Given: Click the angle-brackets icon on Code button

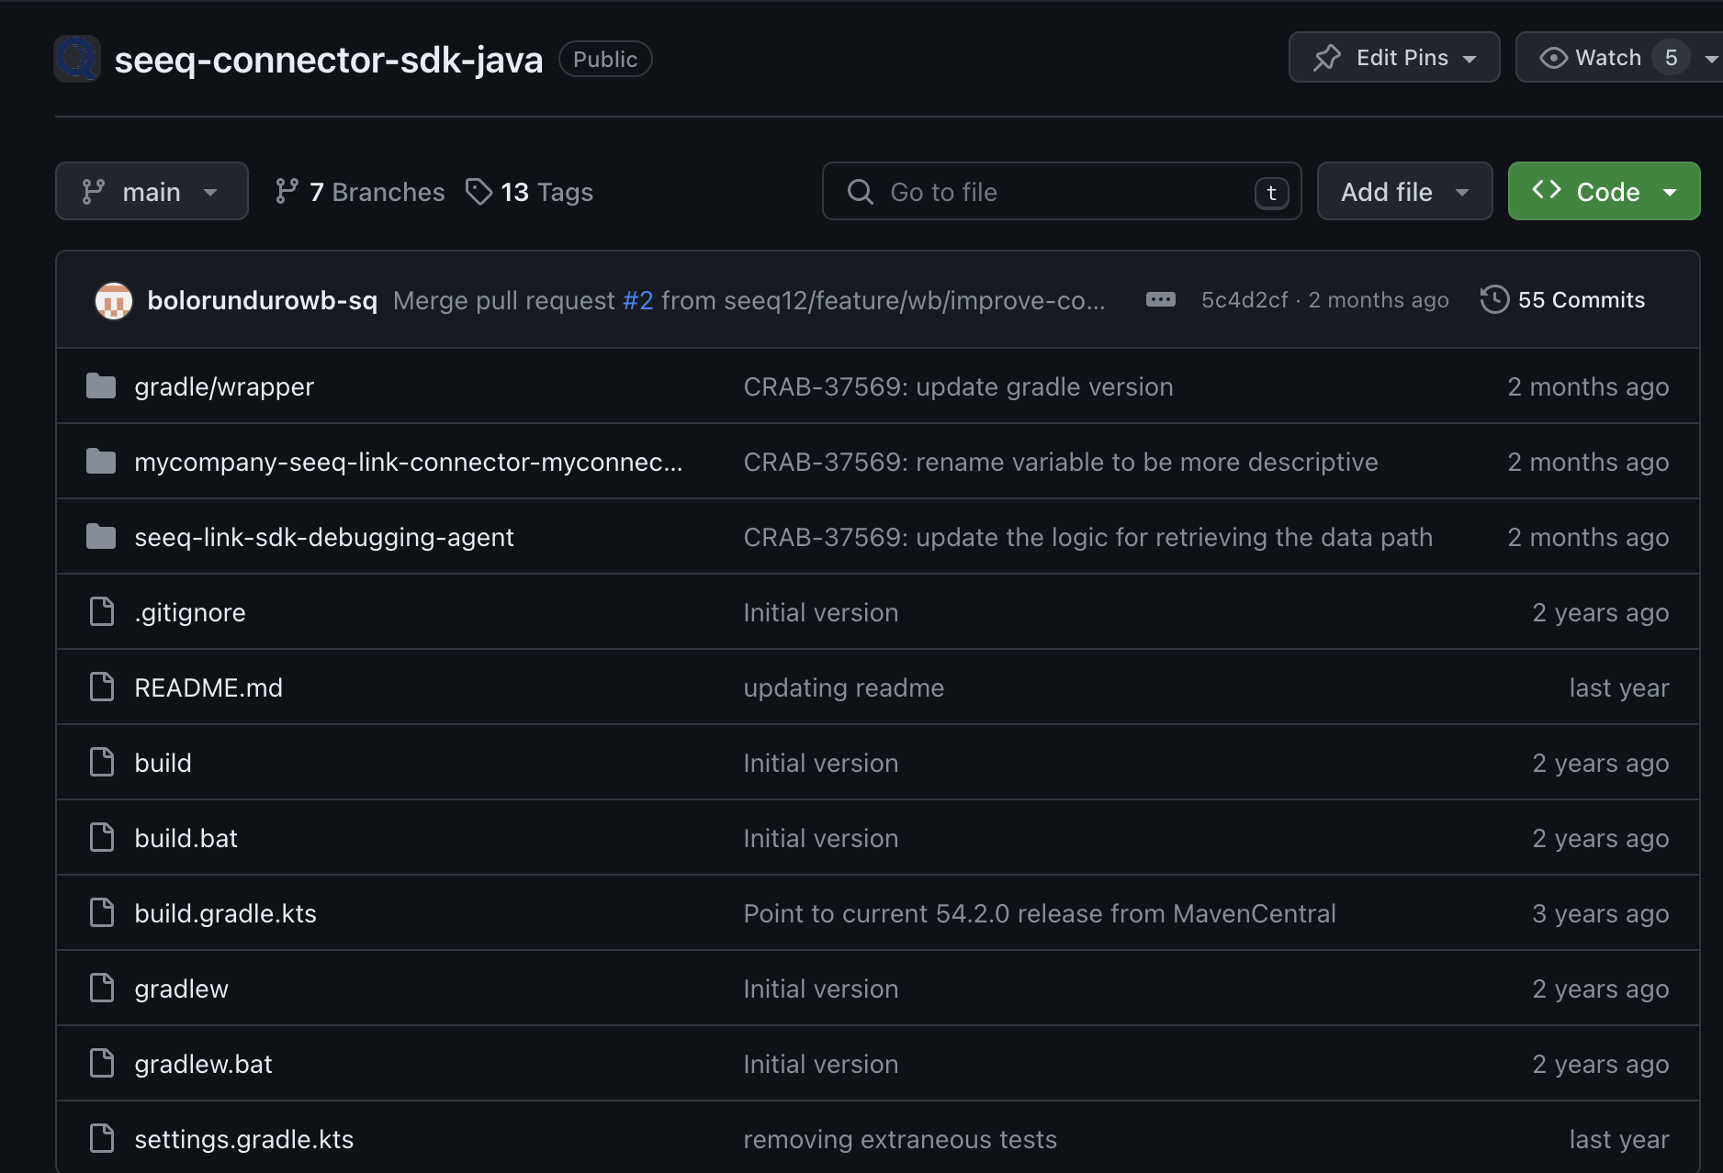Looking at the screenshot, I should (x=1547, y=190).
